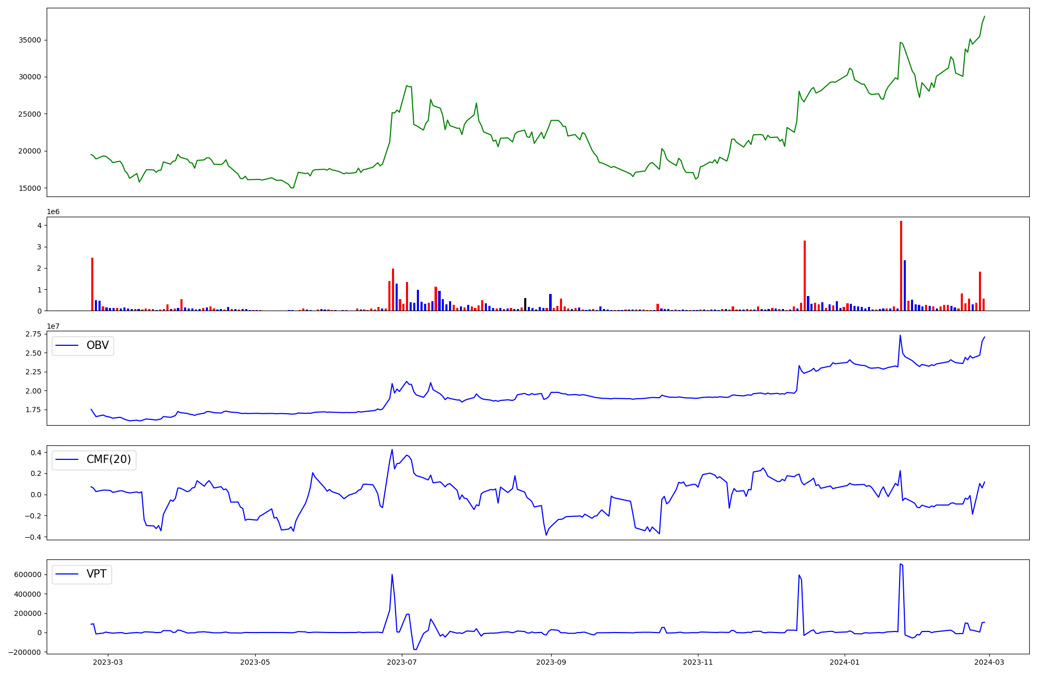Click the VPT legend entry
This screenshot has height=674, width=1037.
96,574
